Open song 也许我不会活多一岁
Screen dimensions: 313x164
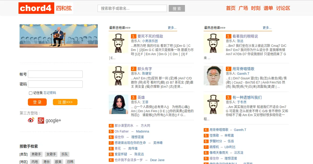[x=129, y=160]
